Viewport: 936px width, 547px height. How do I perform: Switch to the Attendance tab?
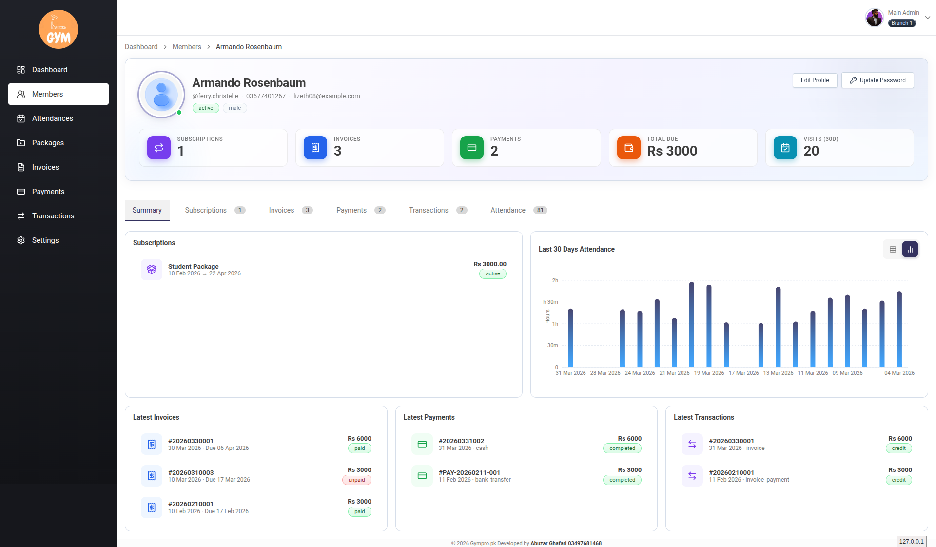507,210
